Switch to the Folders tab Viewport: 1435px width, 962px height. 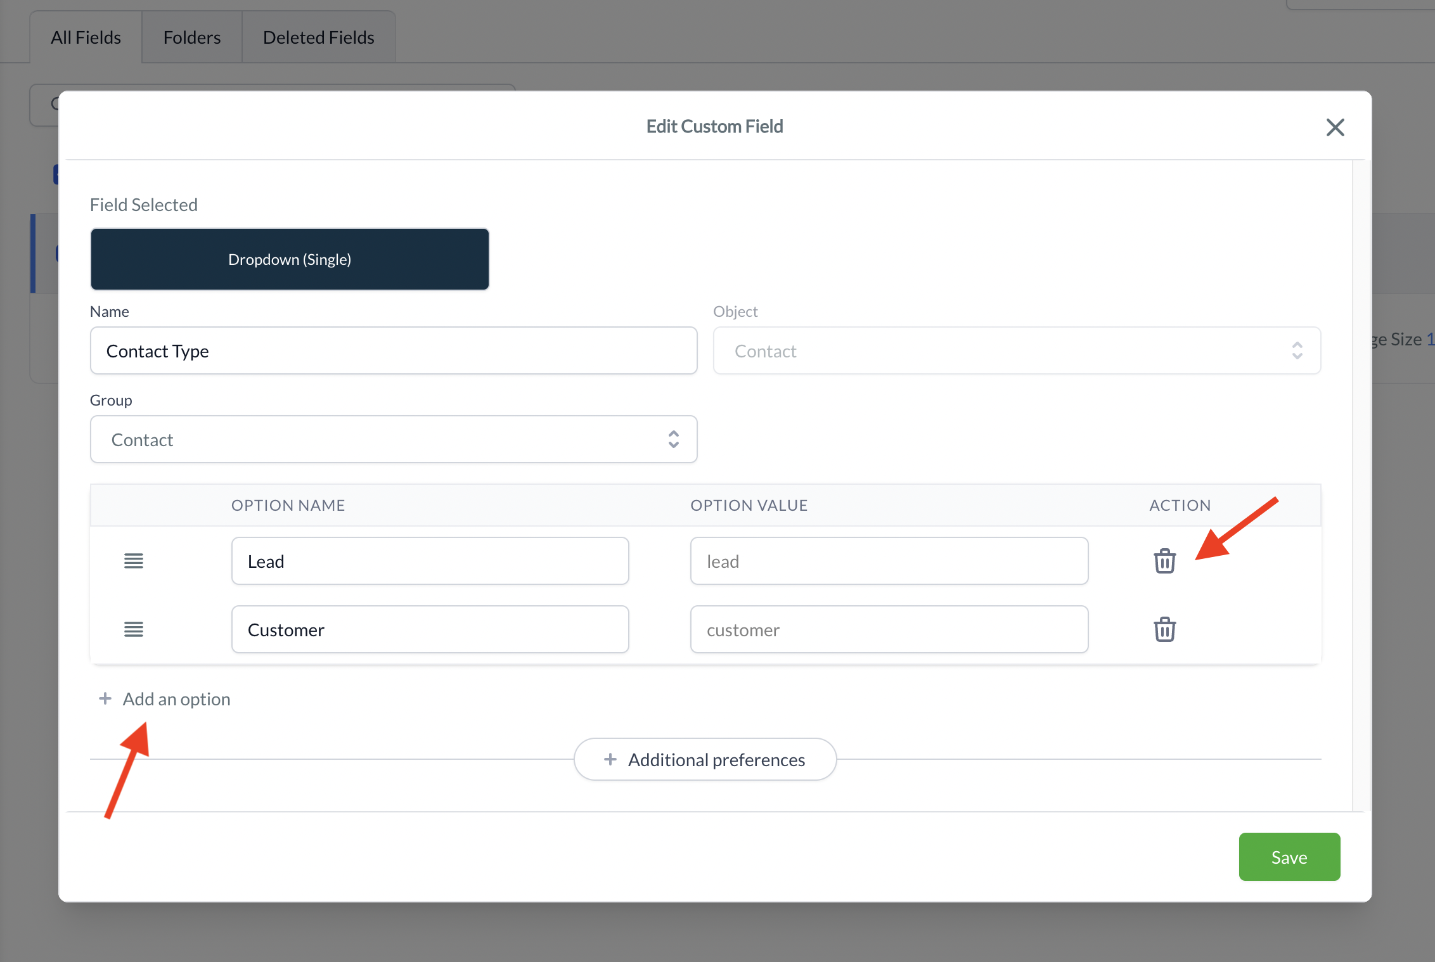click(191, 37)
